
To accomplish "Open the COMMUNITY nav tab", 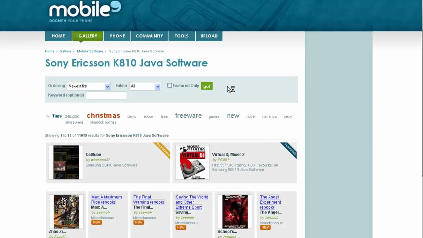I will coord(149,36).
